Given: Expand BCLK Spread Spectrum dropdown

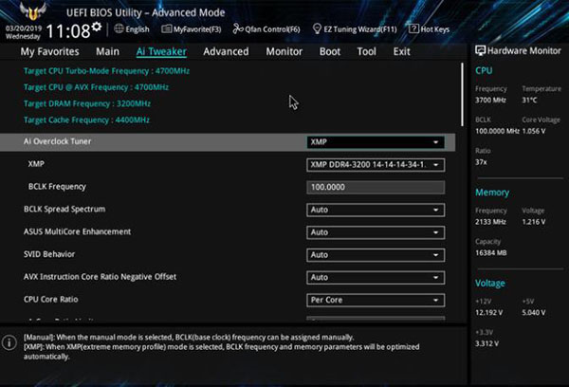Looking at the screenshot, I should click(x=376, y=210).
